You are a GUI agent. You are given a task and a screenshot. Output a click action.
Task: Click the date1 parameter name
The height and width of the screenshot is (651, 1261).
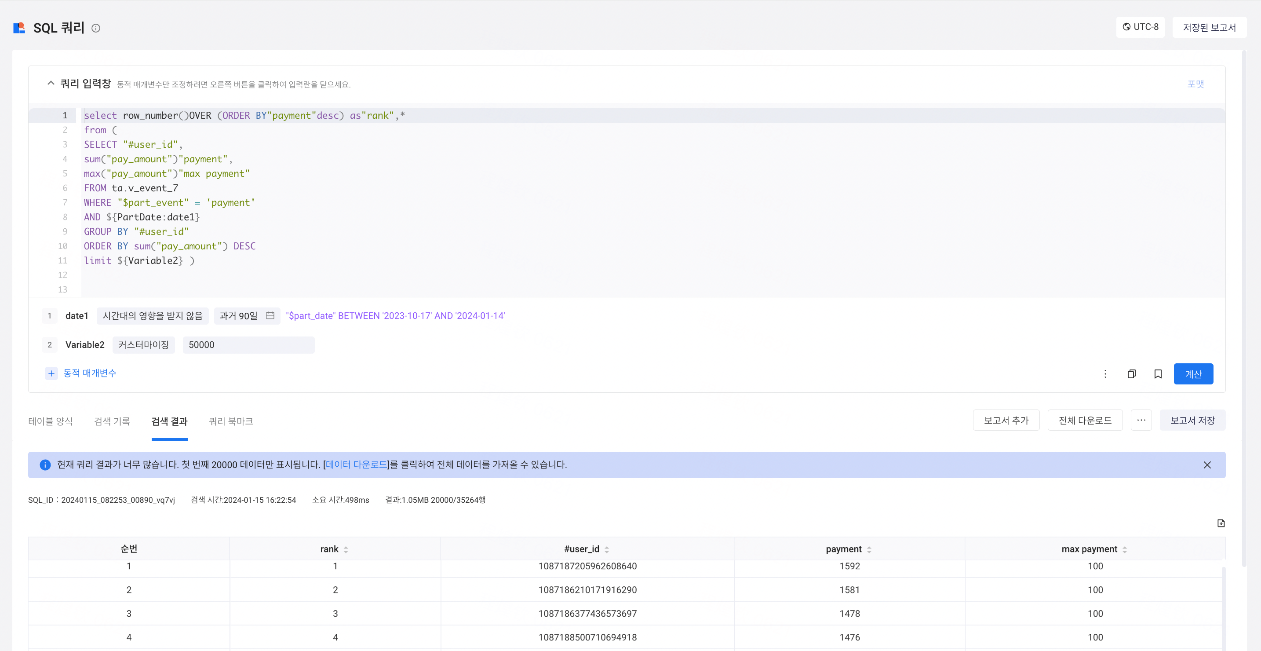point(77,316)
